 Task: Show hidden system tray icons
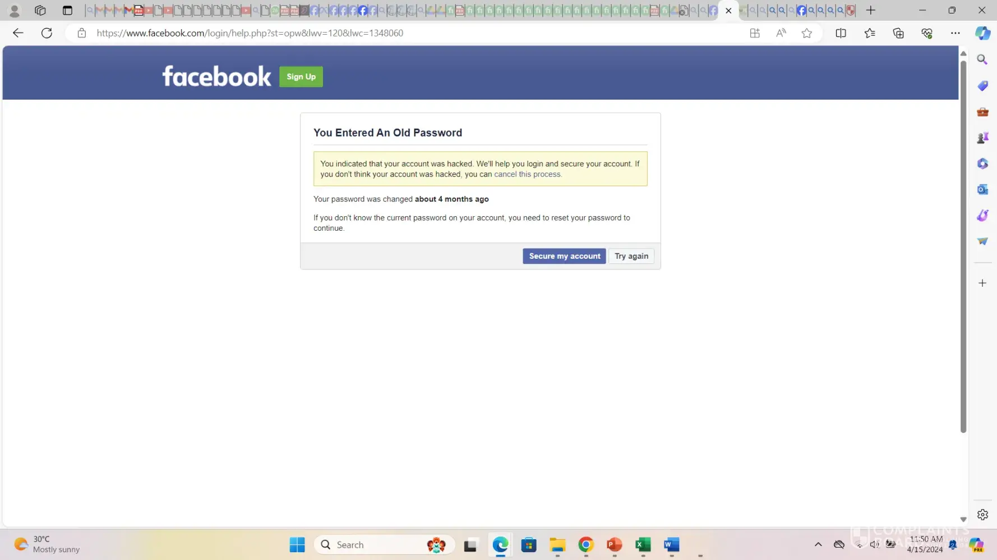(x=818, y=544)
